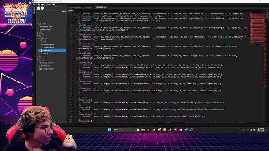The width and height of the screenshot is (269, 151).
Task: Open the Help menu
Action: pyautogui.click(x=54, y=4)
